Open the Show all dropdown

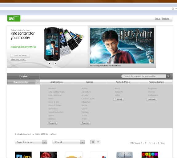point(69,142)
